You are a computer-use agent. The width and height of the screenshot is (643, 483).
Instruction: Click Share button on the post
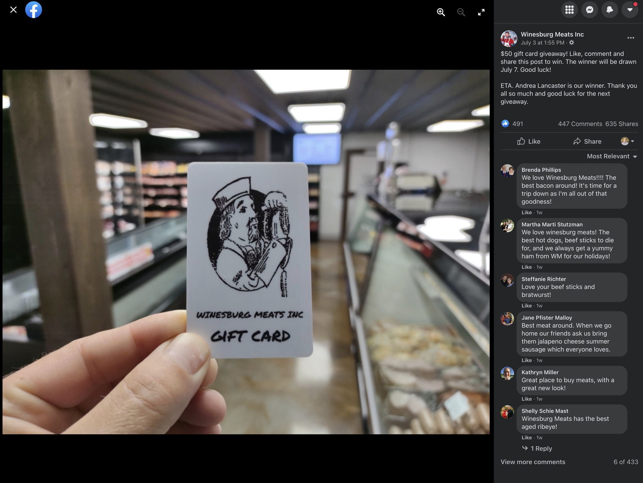[586, 141]
